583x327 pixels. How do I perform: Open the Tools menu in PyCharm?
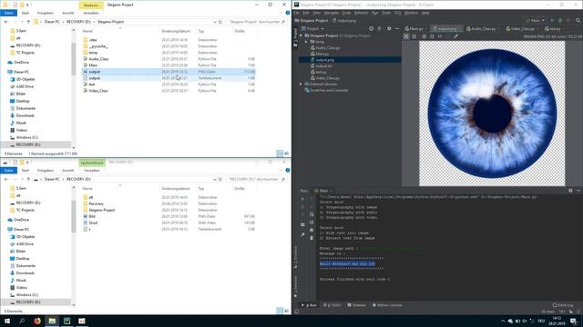point(386,13)
